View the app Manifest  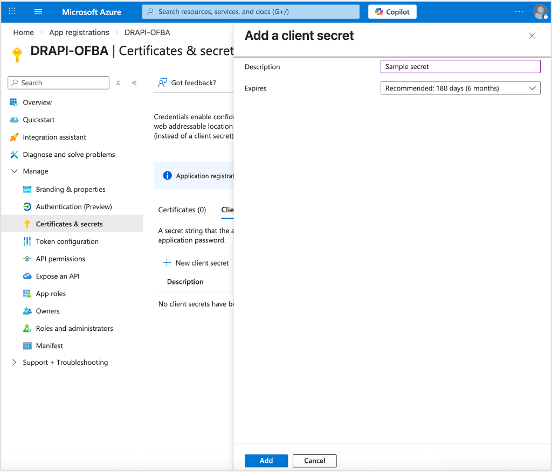pos(49,345)
